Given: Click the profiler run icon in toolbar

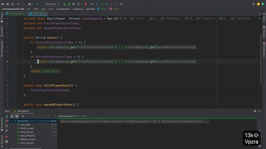Looking at the screenshot, I should (x=79, y=4).
